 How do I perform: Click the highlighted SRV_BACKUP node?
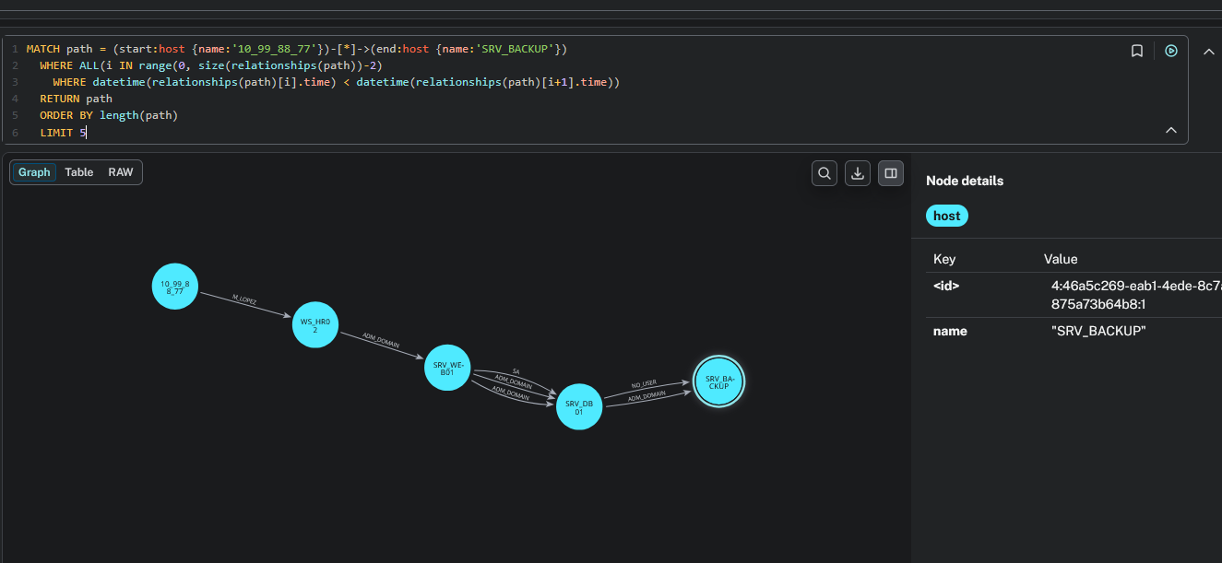click(719, 381)
